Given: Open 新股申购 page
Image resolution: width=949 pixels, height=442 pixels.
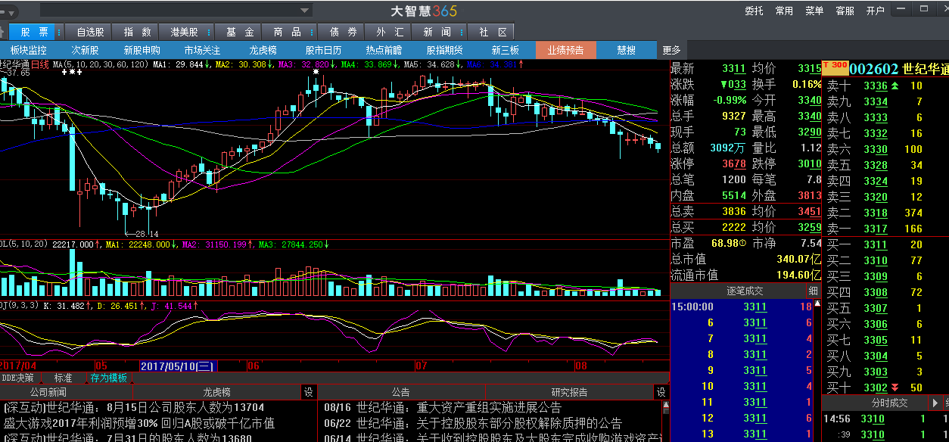Looking at the screenshot, I should [x=142, y=50].
